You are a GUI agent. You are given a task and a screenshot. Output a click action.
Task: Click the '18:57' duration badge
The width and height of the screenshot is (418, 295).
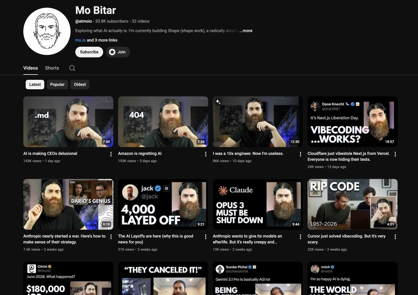pyautogui.click(x=390, y=142)
